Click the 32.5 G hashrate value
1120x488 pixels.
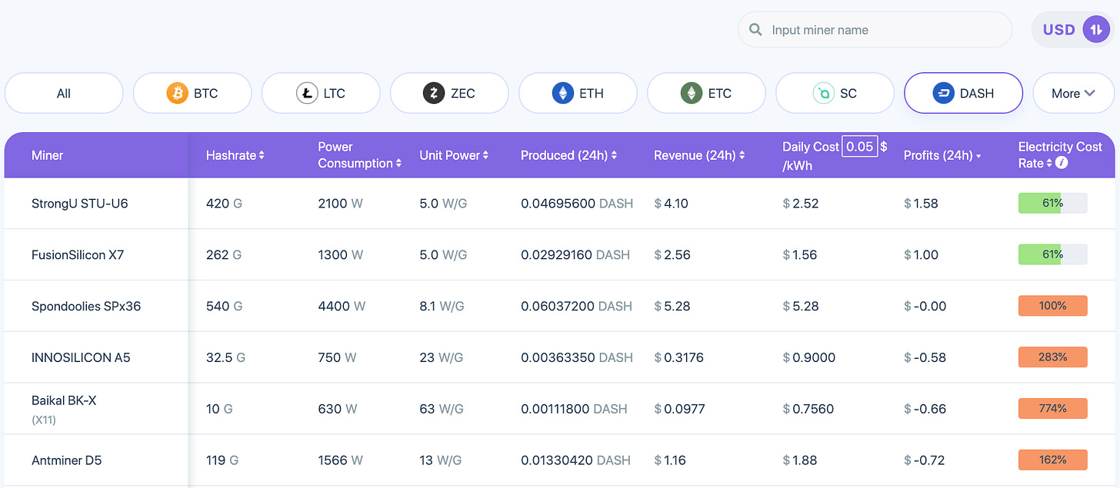(x=226, y=357)
